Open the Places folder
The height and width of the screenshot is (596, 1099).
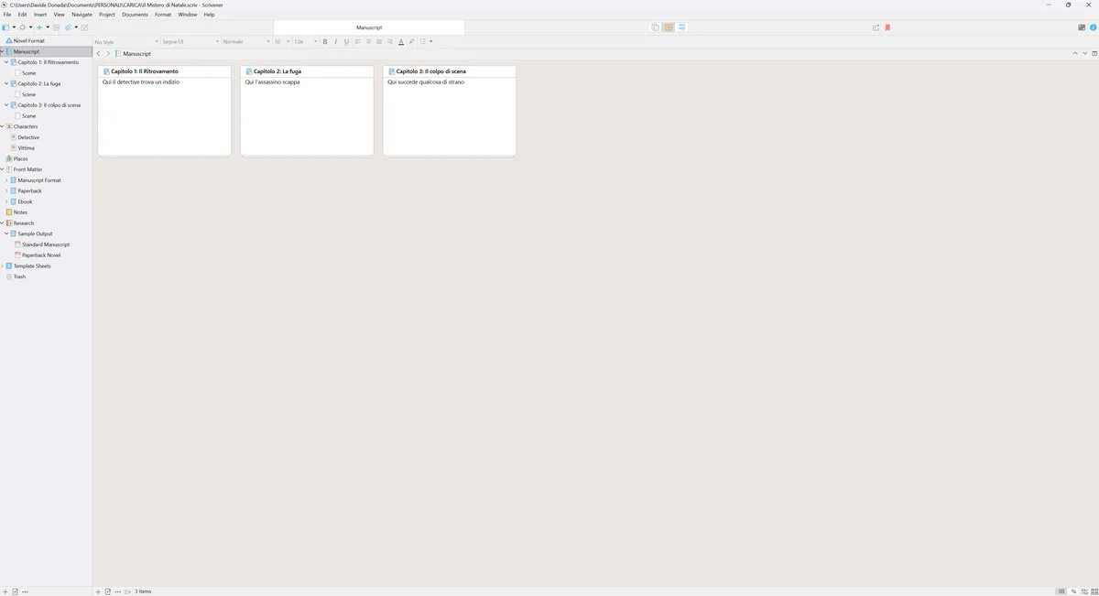(x=20, y=158)
